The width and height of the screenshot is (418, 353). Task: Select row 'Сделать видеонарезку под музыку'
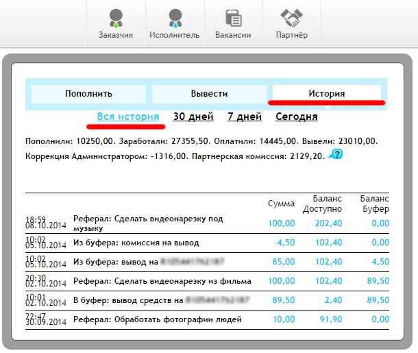tap(148, 223)
